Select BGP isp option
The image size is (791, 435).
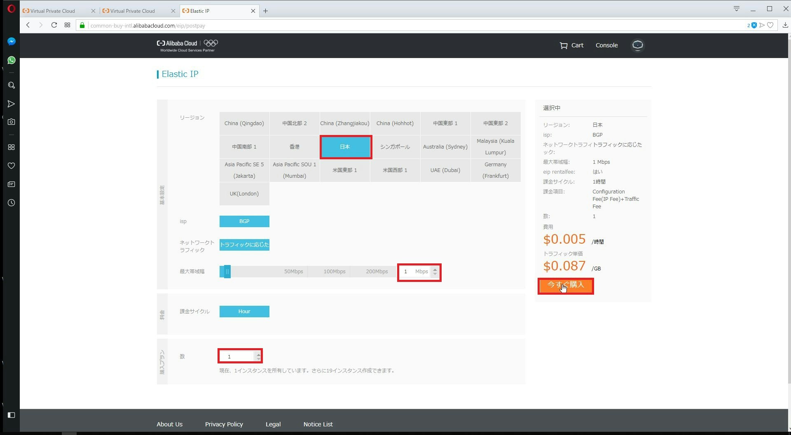(244, 221)
